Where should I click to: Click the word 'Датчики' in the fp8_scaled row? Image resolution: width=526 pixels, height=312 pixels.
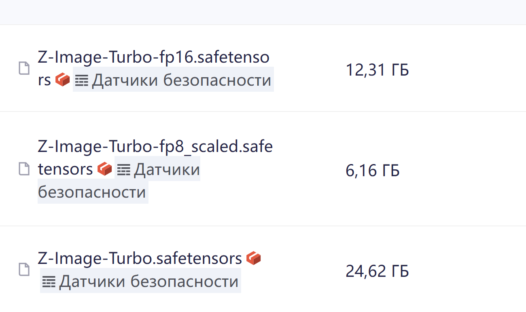(167, 169)
